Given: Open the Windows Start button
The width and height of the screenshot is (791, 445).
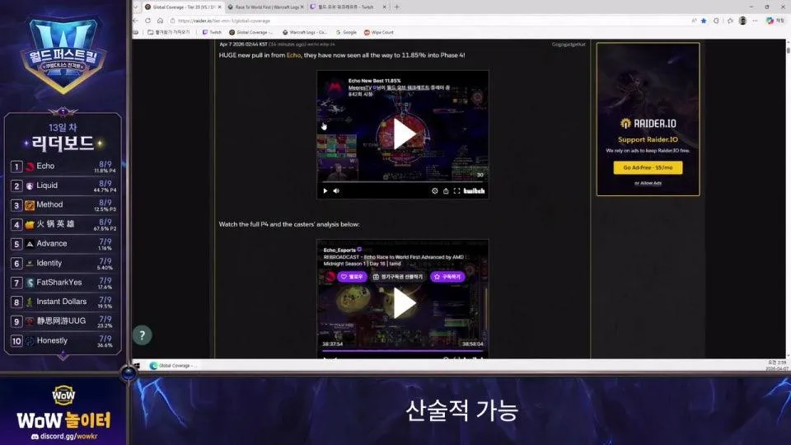Looking at the screenshot, I should tap(136, 366).
